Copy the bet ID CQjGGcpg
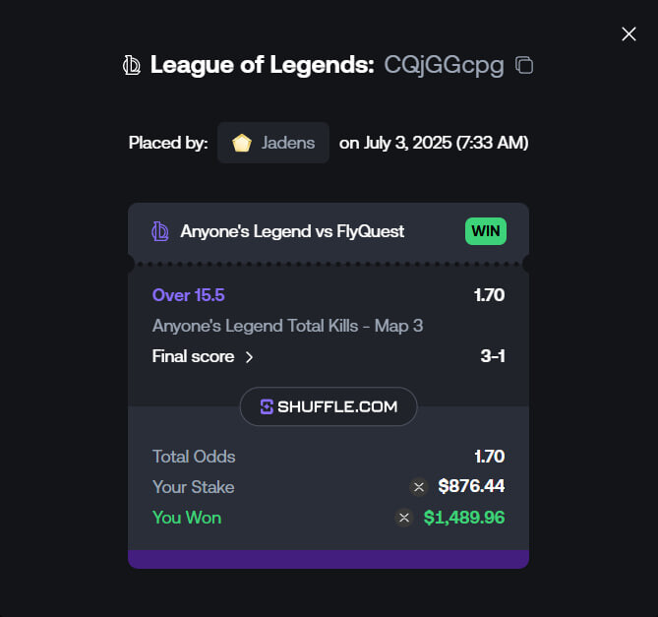 (x=524, y=66)
